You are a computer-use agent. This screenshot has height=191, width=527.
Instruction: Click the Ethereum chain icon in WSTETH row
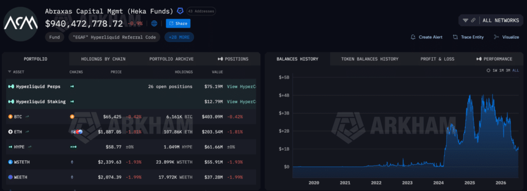[72, 162]
